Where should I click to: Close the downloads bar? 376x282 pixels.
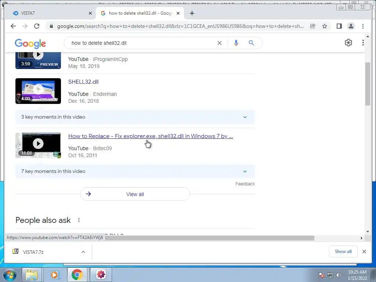coord(364,252)
